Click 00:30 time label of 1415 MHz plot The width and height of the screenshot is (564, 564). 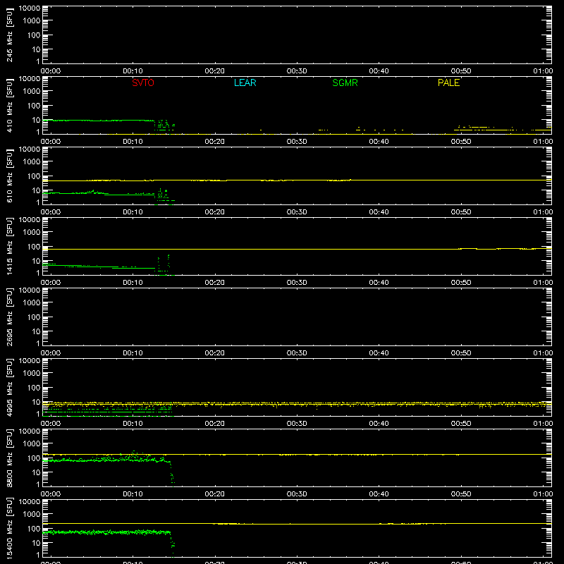297,283
